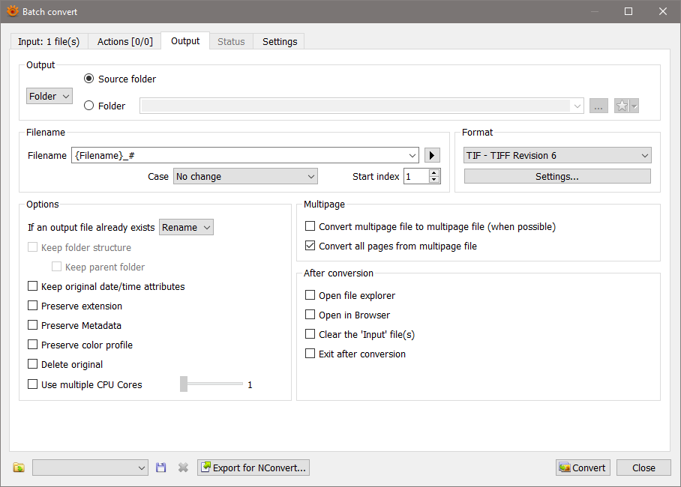Click the filename placeholder arrow button
The image size is (681, 487).
tap(432, 155)
